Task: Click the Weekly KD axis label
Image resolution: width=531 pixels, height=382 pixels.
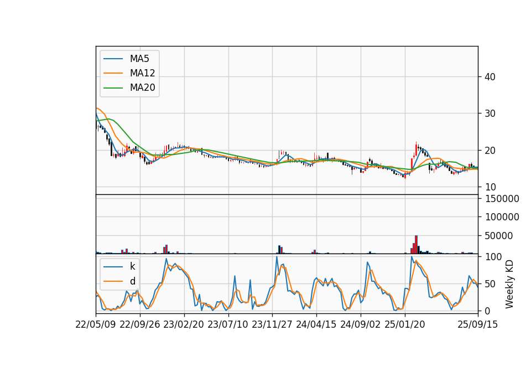Action: click(509, 284)
